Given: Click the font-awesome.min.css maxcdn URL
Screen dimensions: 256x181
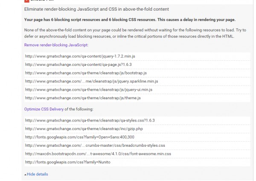Looking at the screenshot, I should 98,154.
